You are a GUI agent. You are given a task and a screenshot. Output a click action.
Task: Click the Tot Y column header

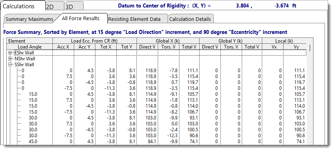[127, 47]
